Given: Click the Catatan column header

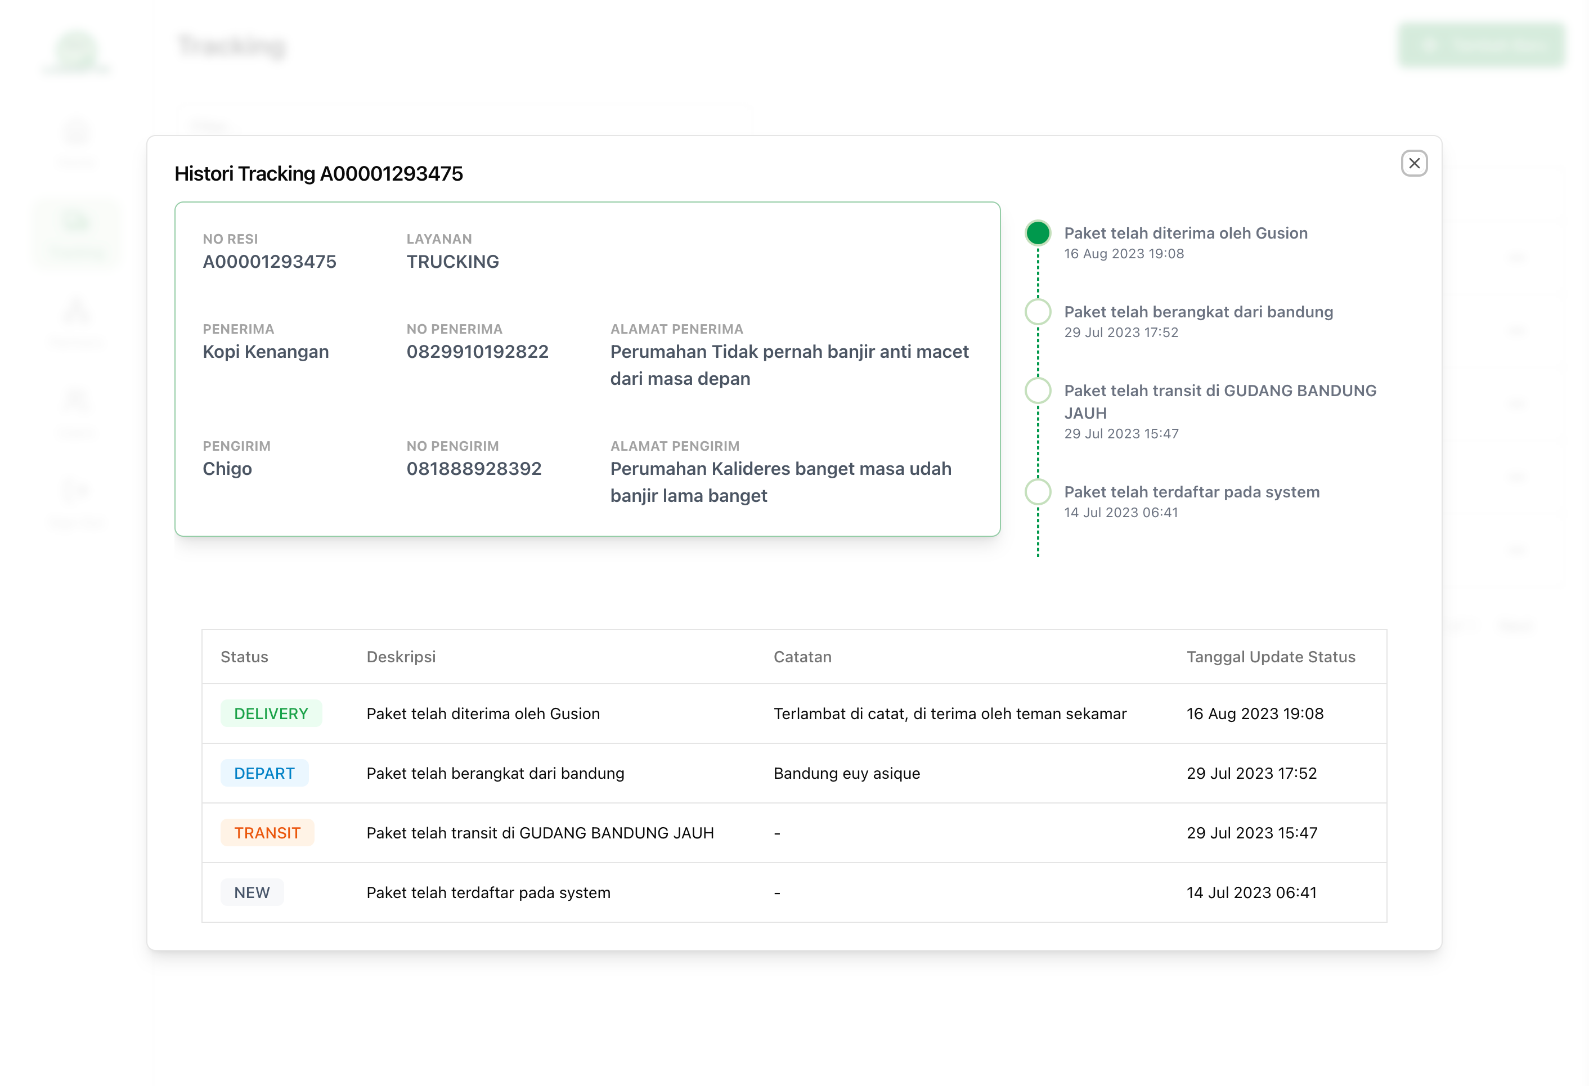Looking at the screenshot, I should (x=802, y=657).
